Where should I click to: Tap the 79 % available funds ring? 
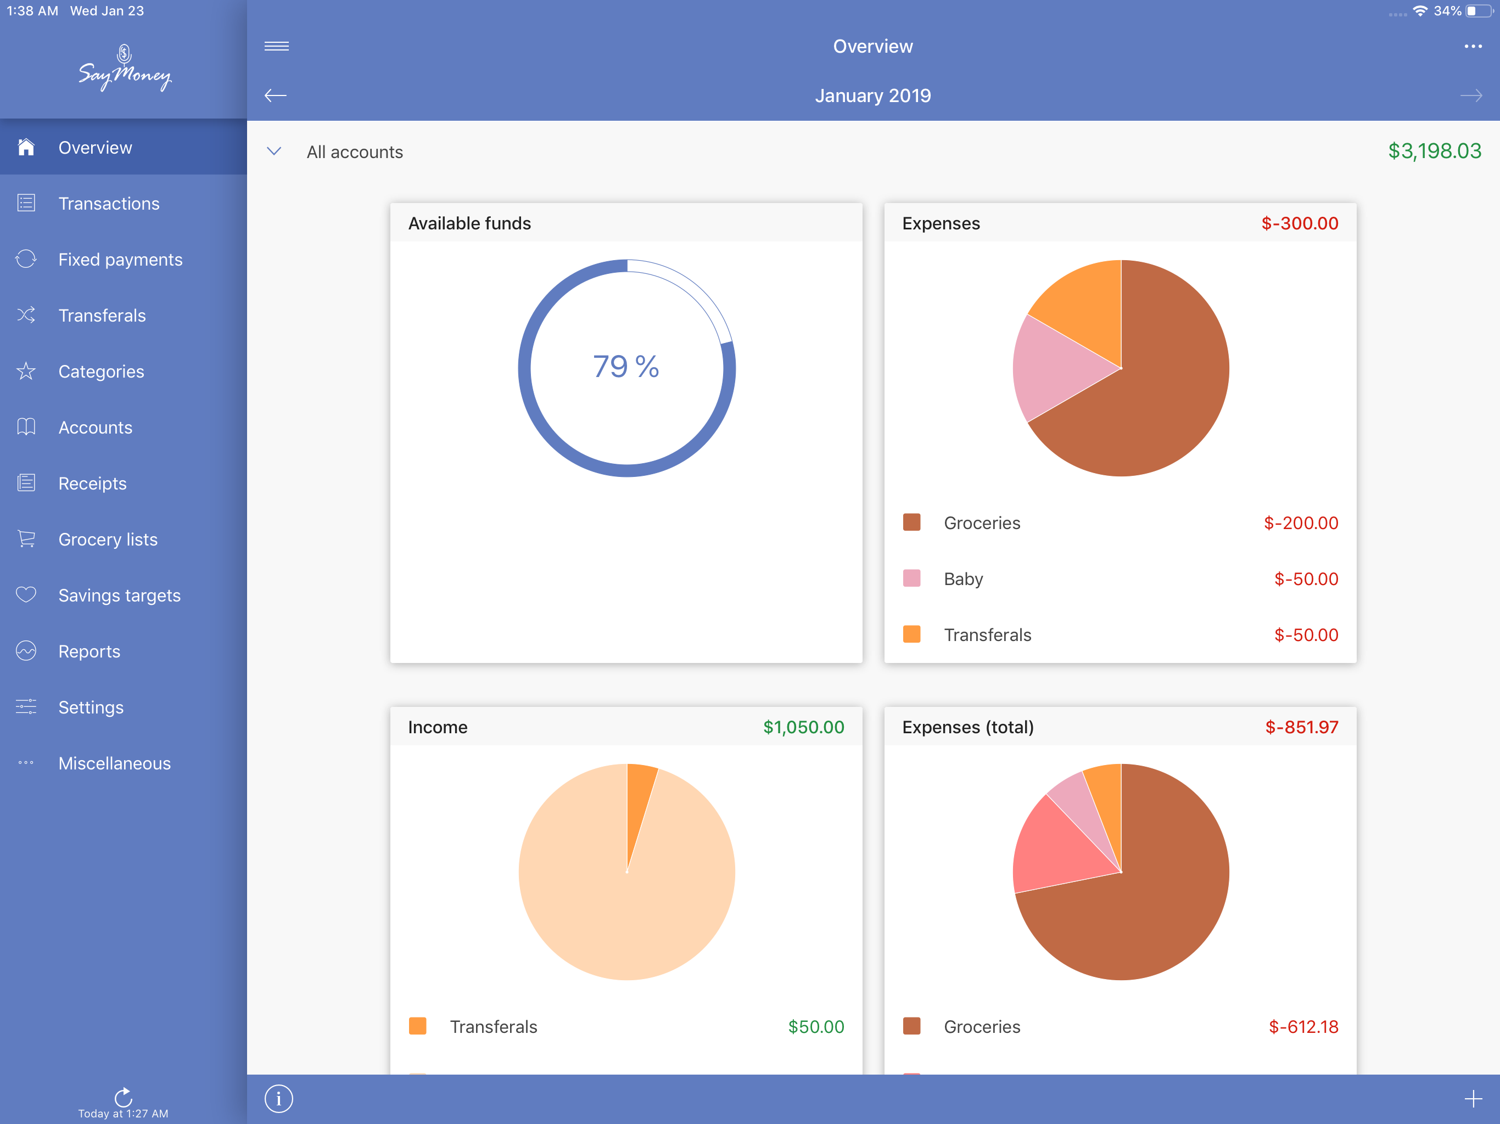[626, 367]
